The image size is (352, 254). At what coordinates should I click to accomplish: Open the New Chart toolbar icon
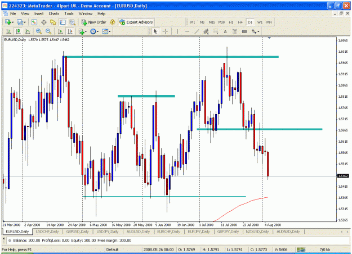click(8, 22)
